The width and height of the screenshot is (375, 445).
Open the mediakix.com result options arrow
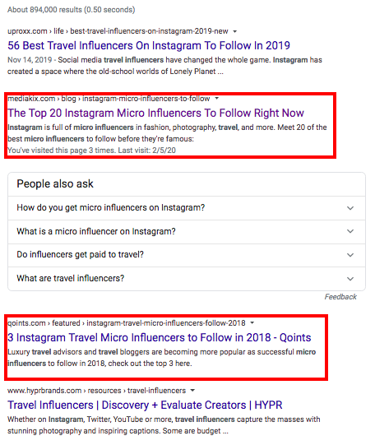click(217, 99)
